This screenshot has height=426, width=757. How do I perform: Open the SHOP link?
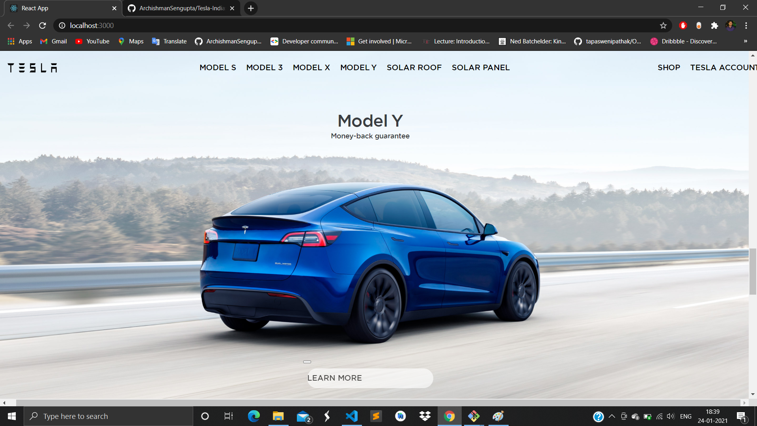click(669, 67)
